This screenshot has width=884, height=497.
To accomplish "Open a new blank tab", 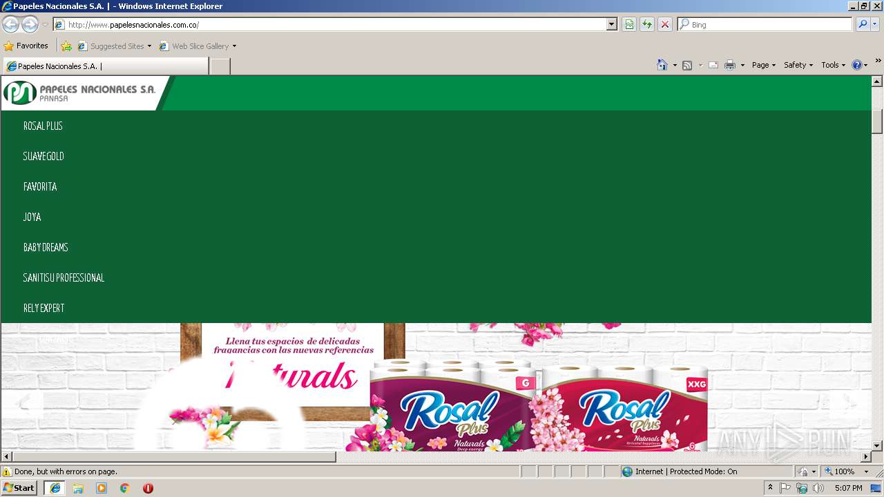I will coord(220,66).
